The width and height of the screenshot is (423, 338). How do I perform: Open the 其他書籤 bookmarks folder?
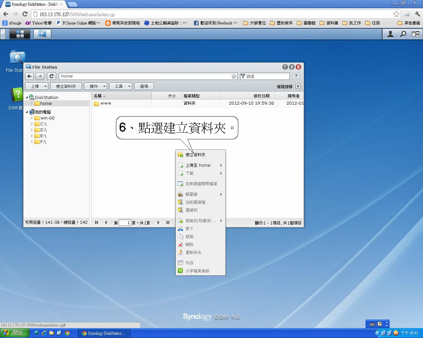409,23
